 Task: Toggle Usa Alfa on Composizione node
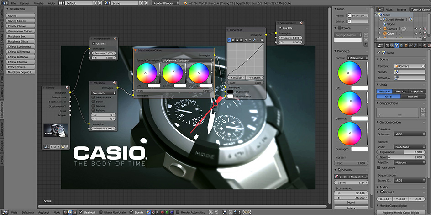94,43
